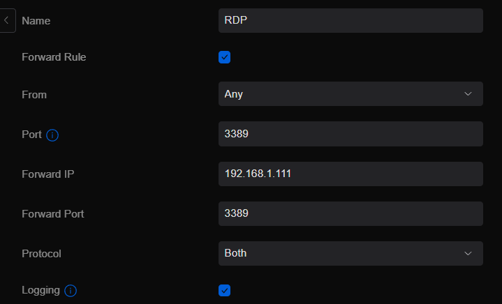
Task: Click the From label text
Action: pyautogui.click(x=34, y=95)
